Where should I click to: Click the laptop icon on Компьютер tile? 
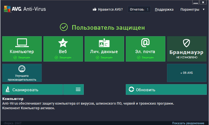(x=22, y=43)
